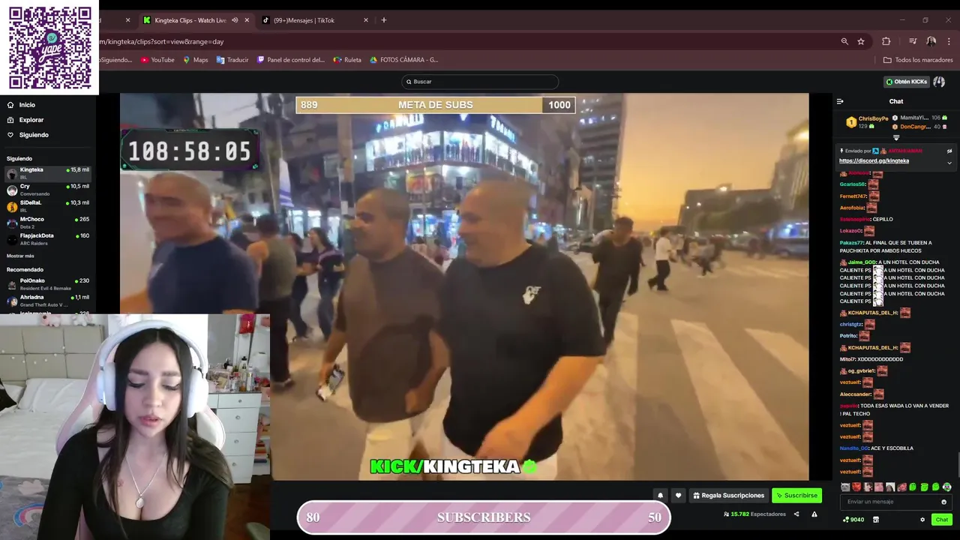Open the SiDeRaL followed channel

pos(48,206)
